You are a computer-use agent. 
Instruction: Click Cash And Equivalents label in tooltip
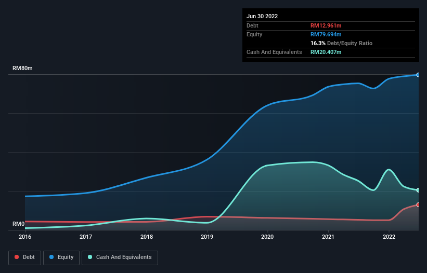(x=274, y=52)
